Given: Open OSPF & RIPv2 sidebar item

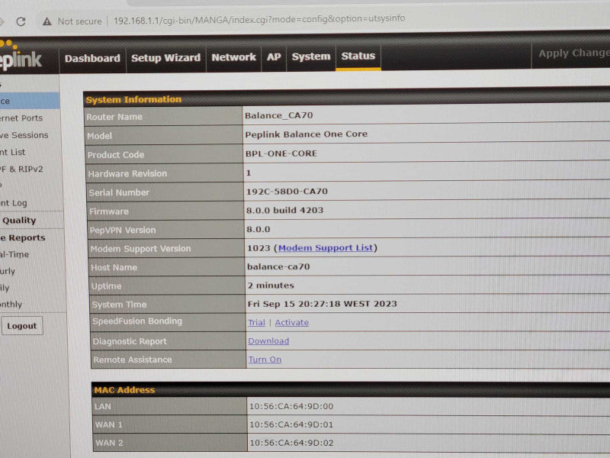Looking at the screenshot, I should click(x=21, y=169).
